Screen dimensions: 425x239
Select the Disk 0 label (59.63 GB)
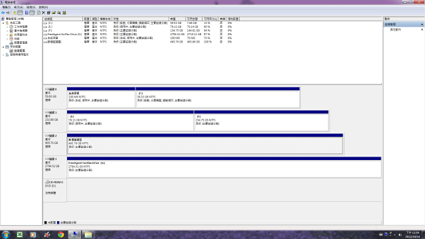pyautogui.click(x=54, y=98)
